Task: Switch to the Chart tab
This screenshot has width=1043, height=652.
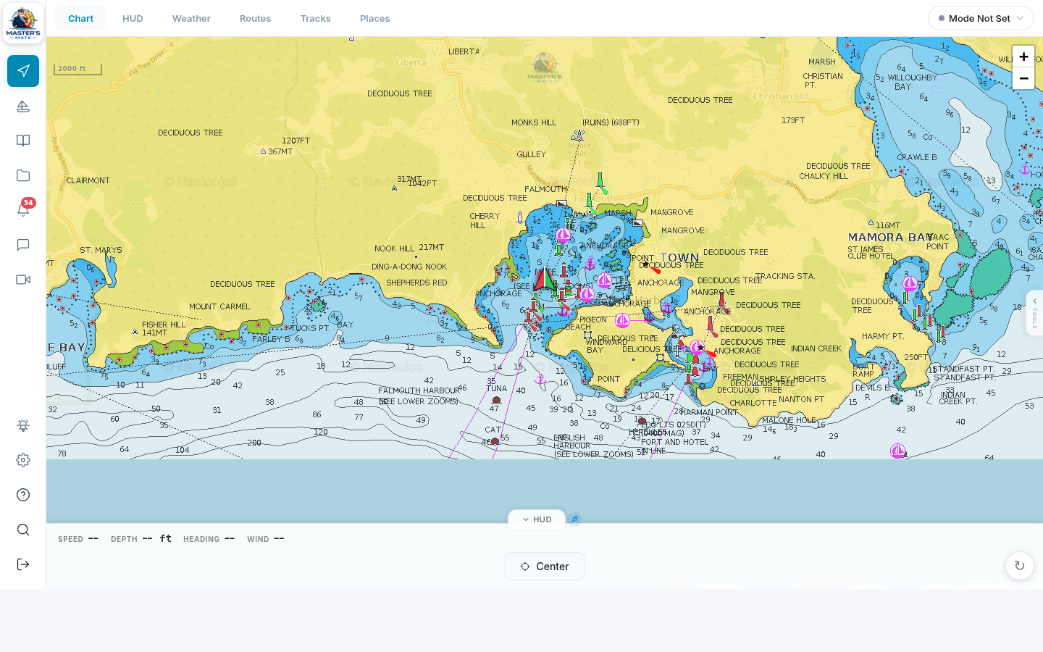Action: (80, 18)
